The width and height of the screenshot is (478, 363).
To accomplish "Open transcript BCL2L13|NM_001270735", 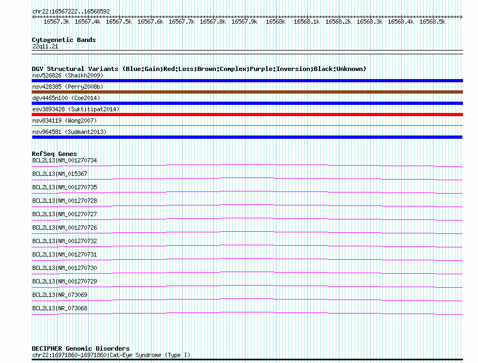I will (64, 188).
